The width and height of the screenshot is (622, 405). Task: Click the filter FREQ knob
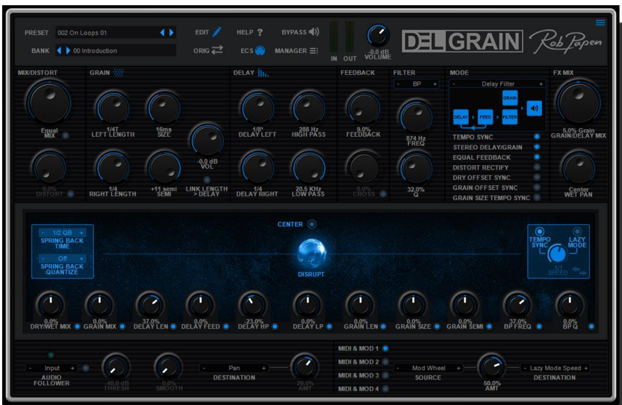point(416,117)
